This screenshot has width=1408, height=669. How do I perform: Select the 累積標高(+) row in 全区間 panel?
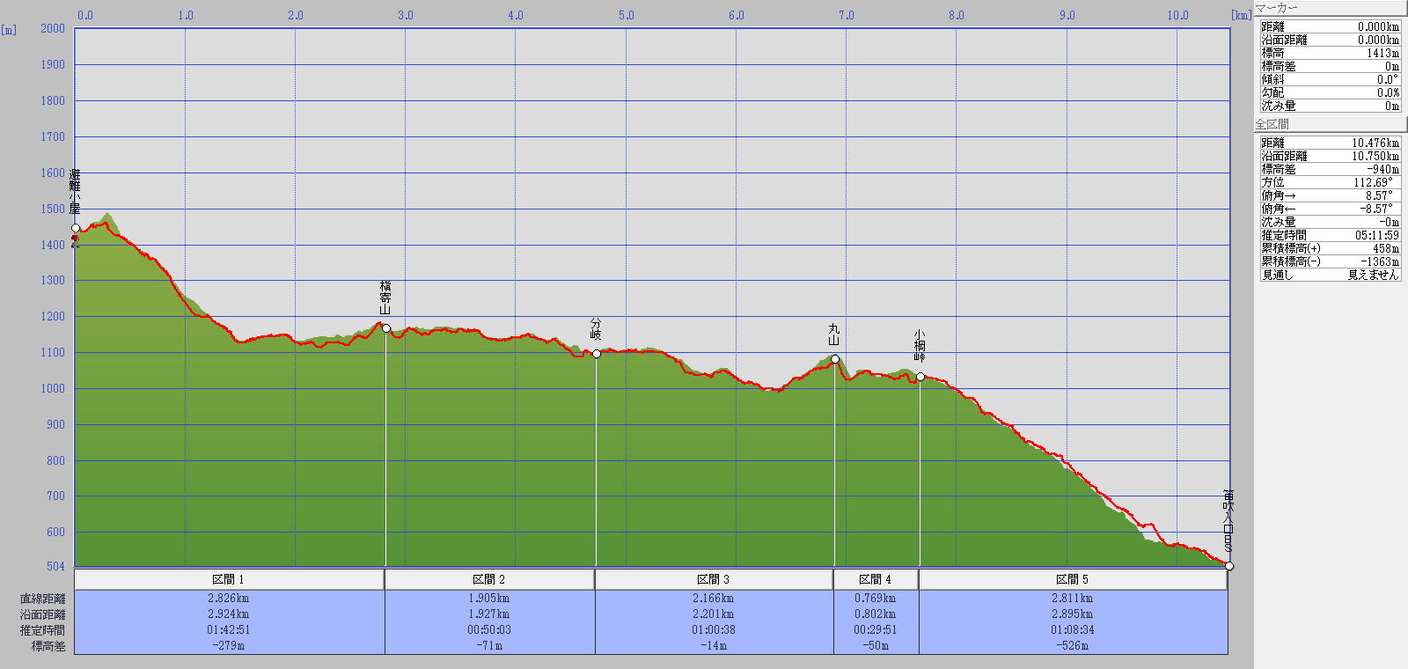pyautogui.click(x=1329, y=248)
